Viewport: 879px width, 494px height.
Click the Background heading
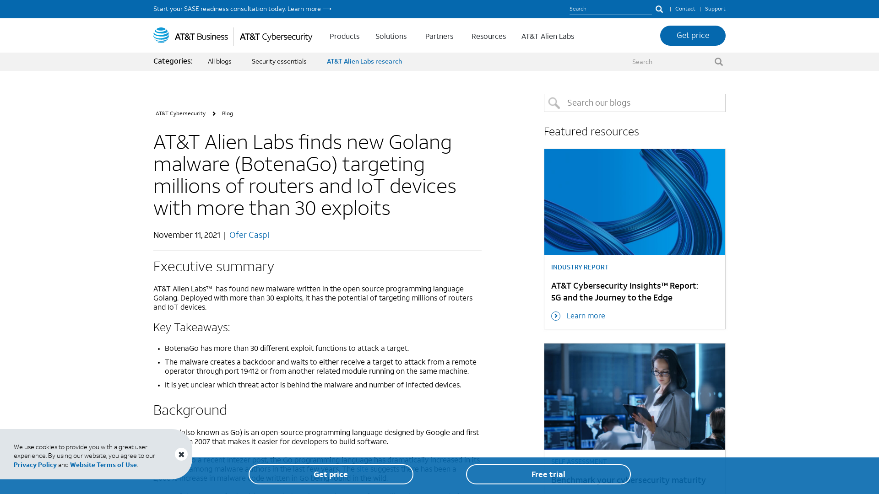coord(190,410)
